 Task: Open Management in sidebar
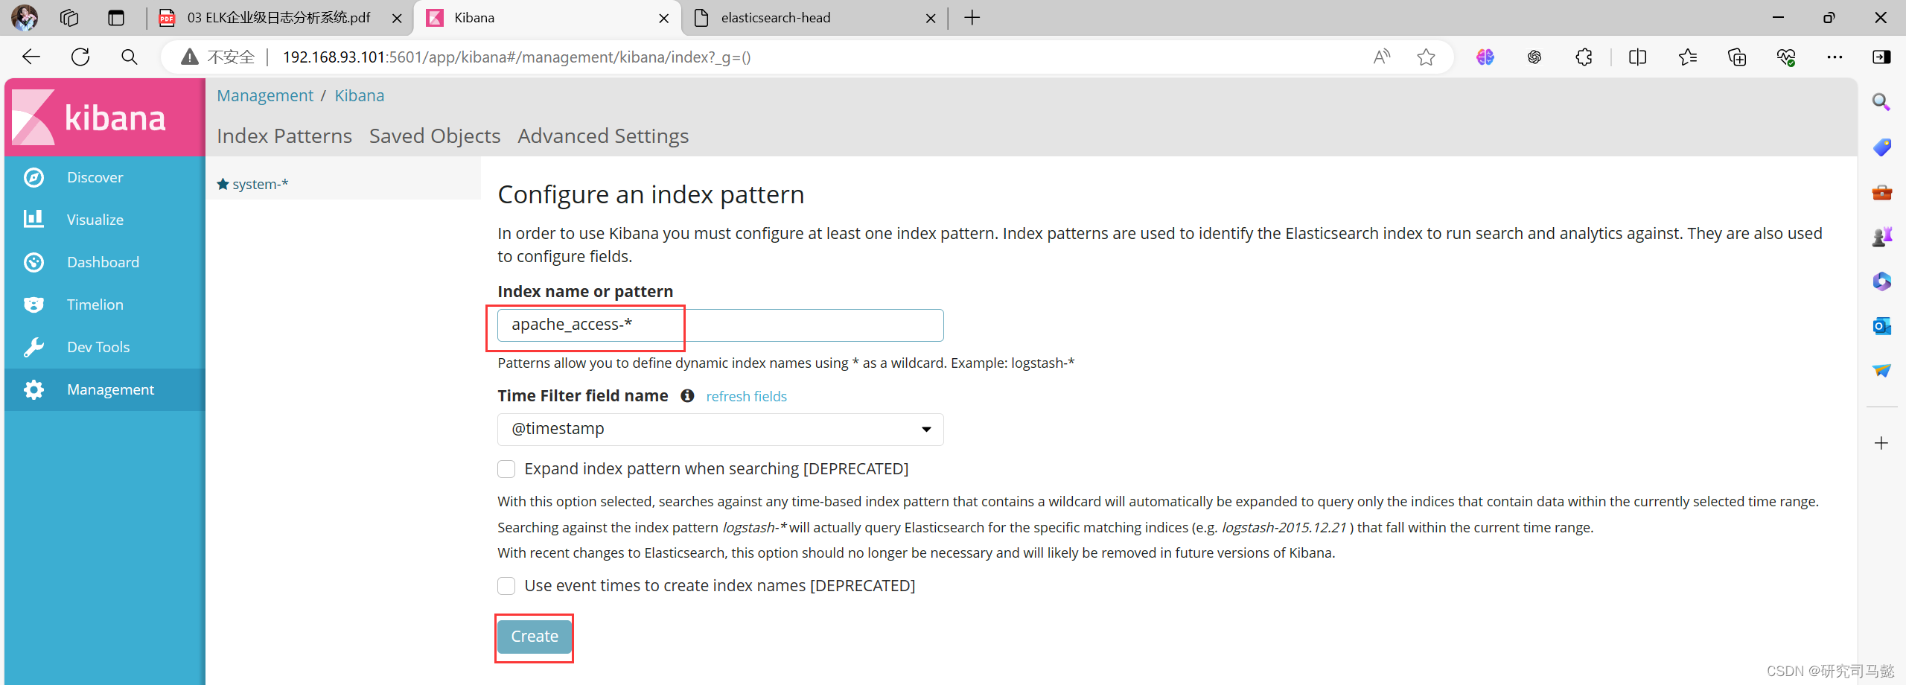click(x=104, y=389)
